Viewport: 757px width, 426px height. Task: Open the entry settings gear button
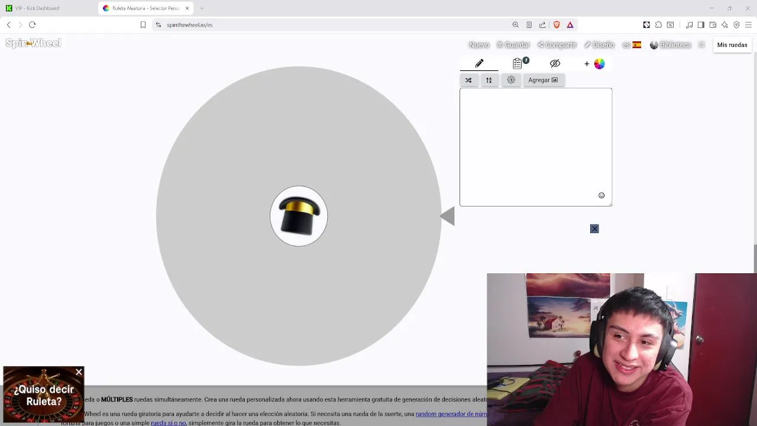[x=511, y=80]
